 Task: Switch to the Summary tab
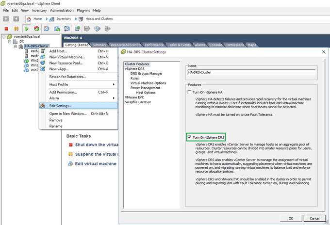(99, 45)
